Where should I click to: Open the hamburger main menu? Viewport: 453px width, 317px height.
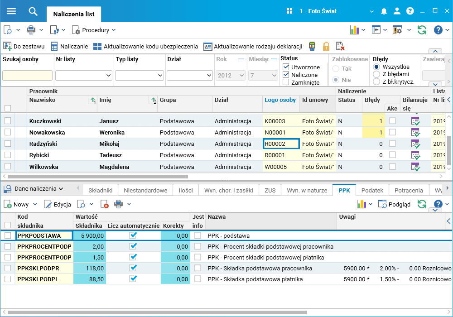(11, 11)
